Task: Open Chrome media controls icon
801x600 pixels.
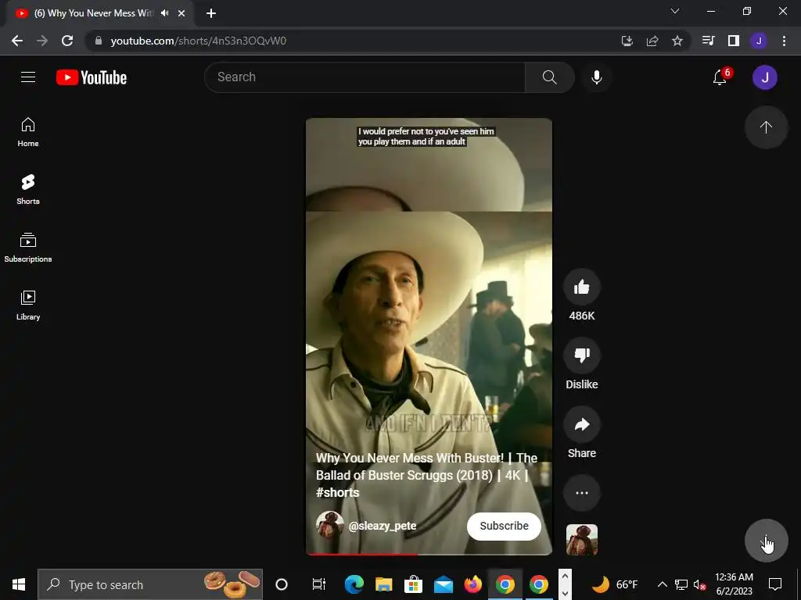Action: point(708,41)
